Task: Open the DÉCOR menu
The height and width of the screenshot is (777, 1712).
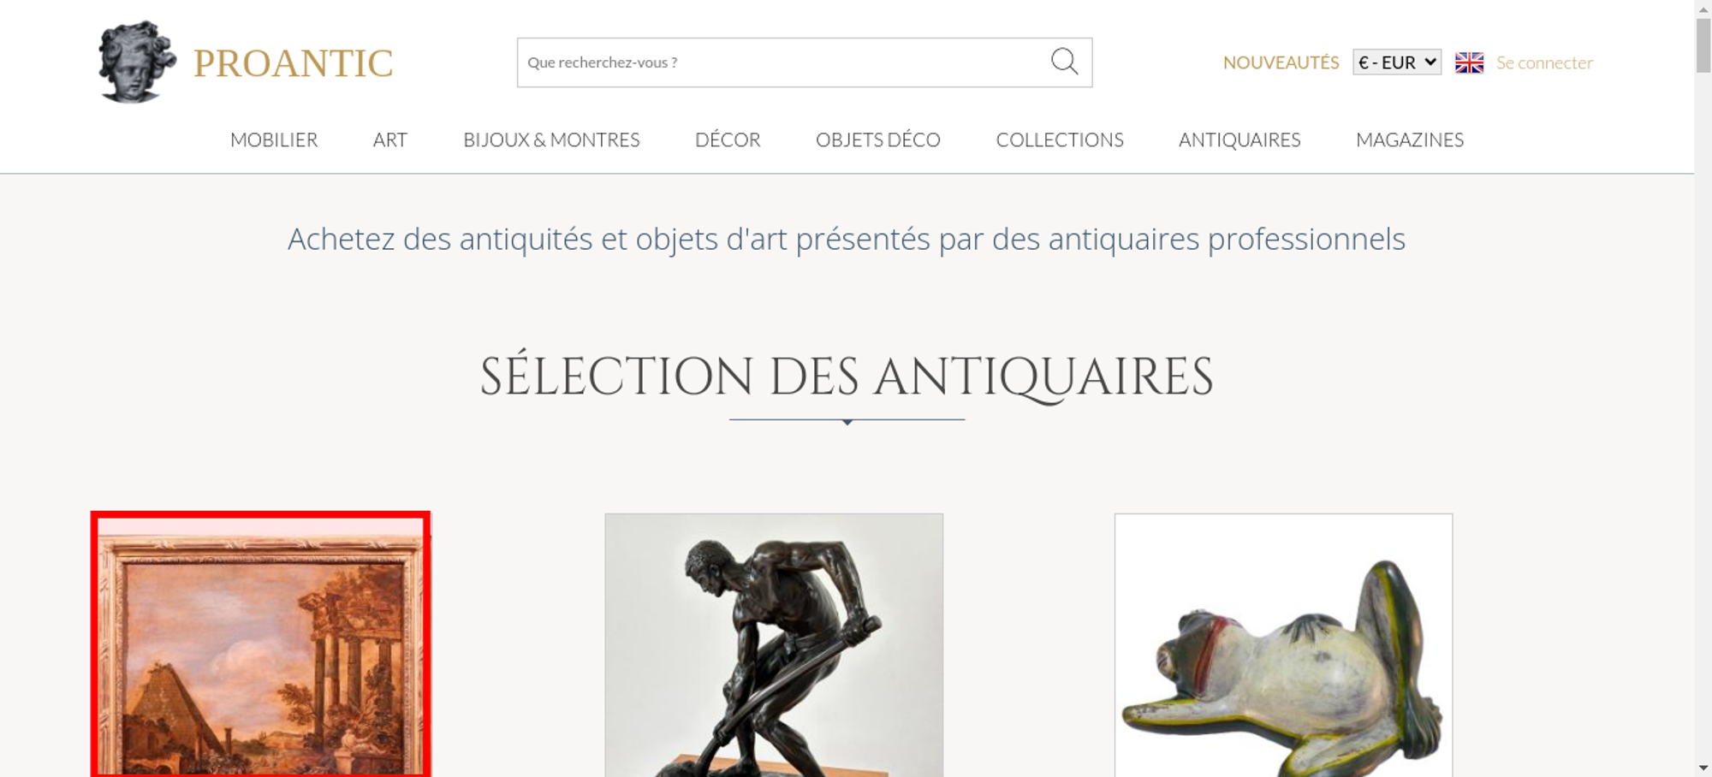Action: 728,139
